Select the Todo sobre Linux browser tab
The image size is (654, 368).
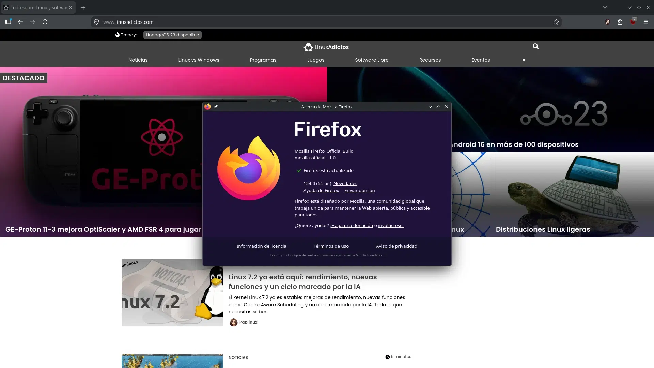[38, 7]
